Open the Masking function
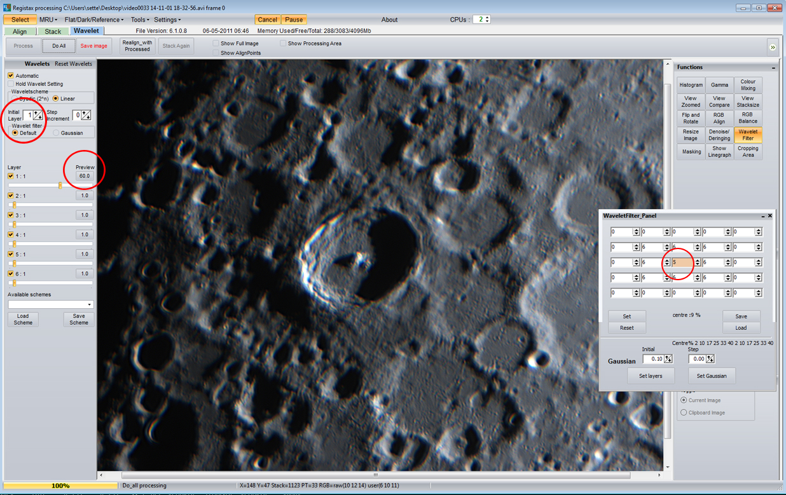 (x=691, y=151)
